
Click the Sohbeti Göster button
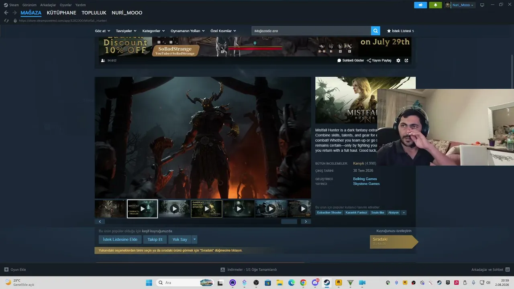coord(351,61)
